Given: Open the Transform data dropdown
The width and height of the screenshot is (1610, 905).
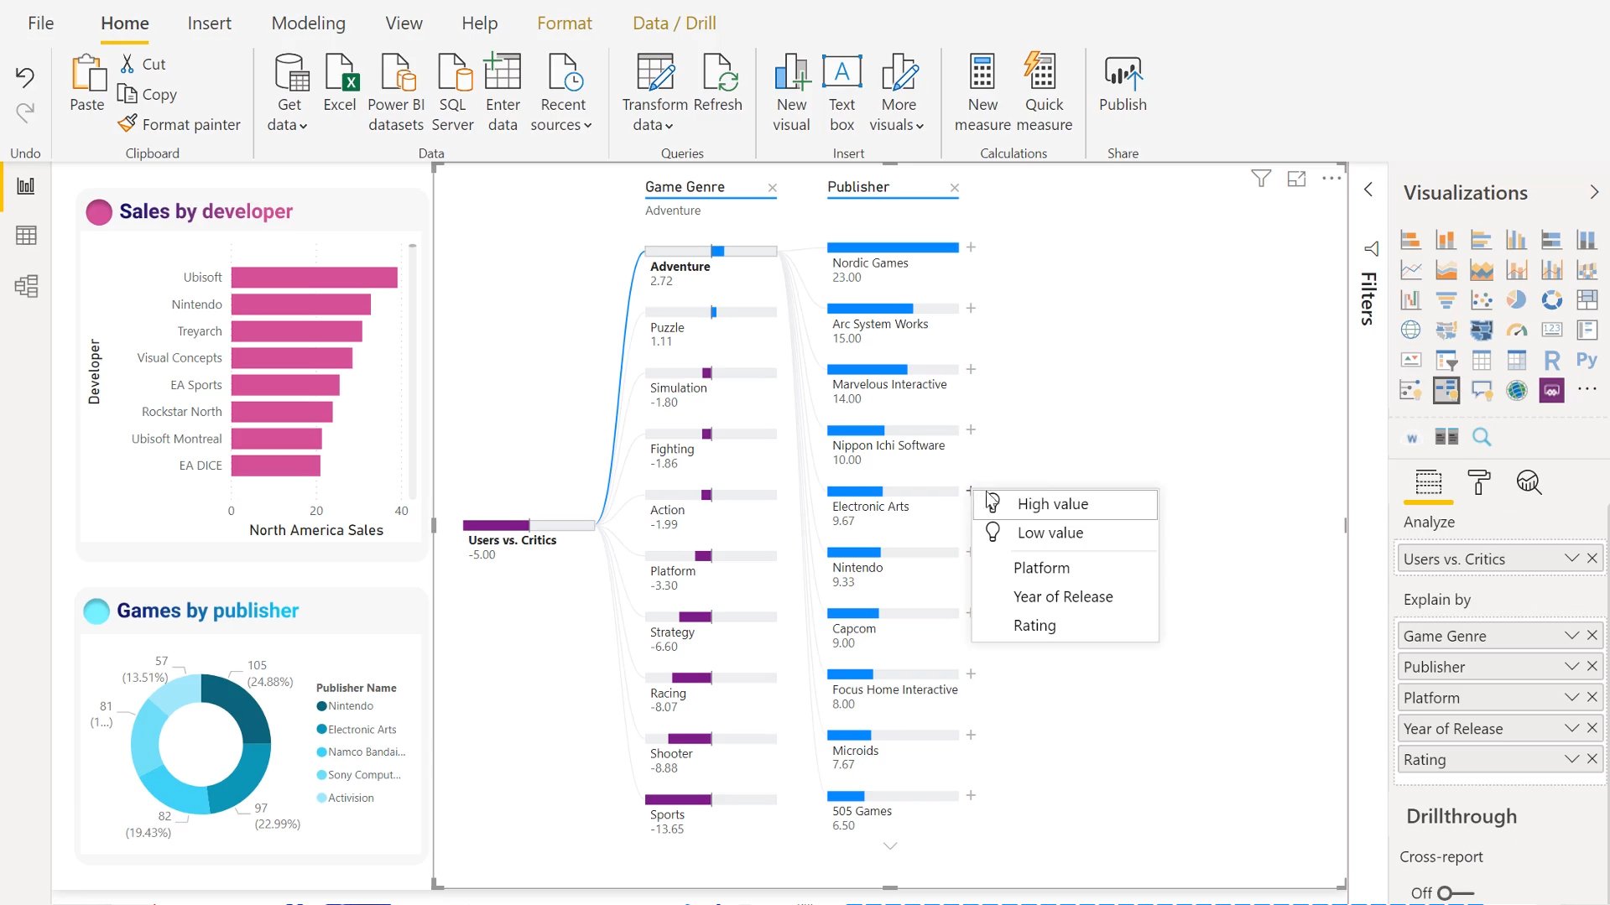Looking at the screenshot, I should click(654, 125).
